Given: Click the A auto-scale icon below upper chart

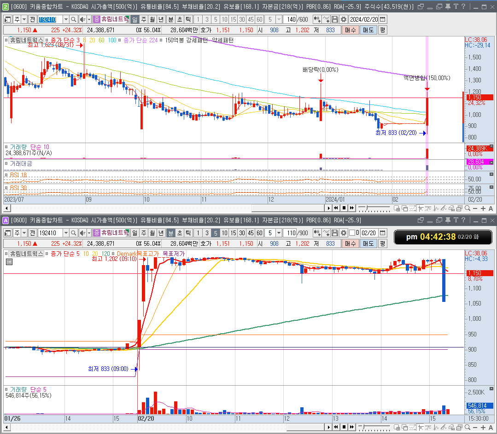Looking at the screenshot, I should point(491,208).
